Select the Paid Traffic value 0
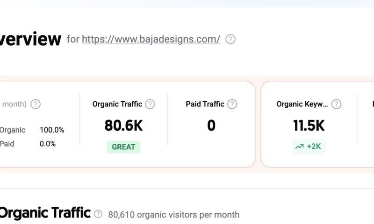Viewport: 374px width, 224px height. click(211, 126)
